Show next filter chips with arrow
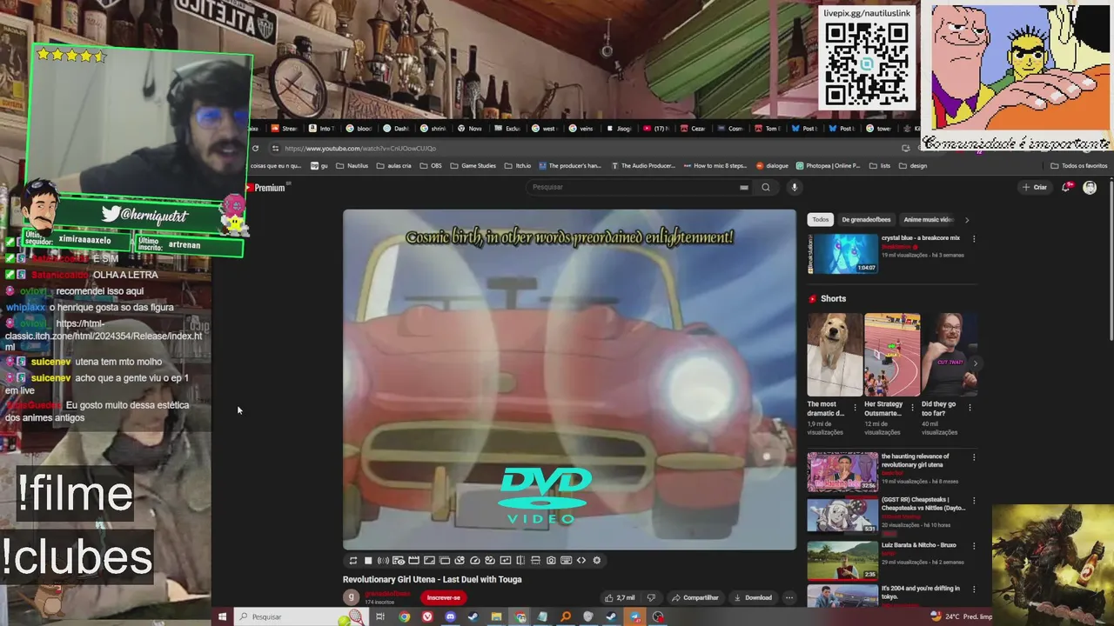The width and height of the screenshot is (1114, 626). [x=966, y=220]
